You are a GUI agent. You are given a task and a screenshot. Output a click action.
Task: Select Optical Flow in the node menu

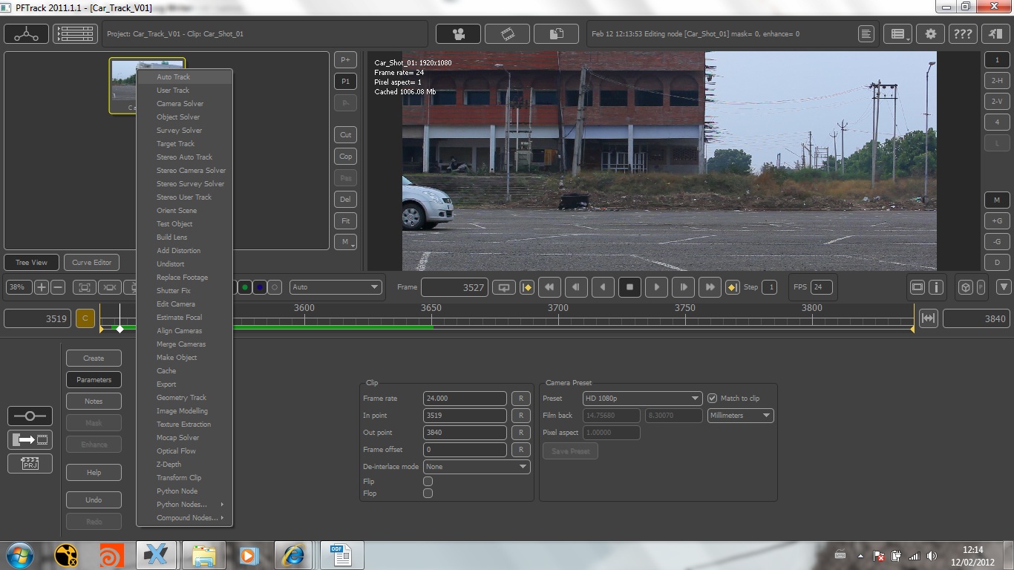click(x=176, y=451)
